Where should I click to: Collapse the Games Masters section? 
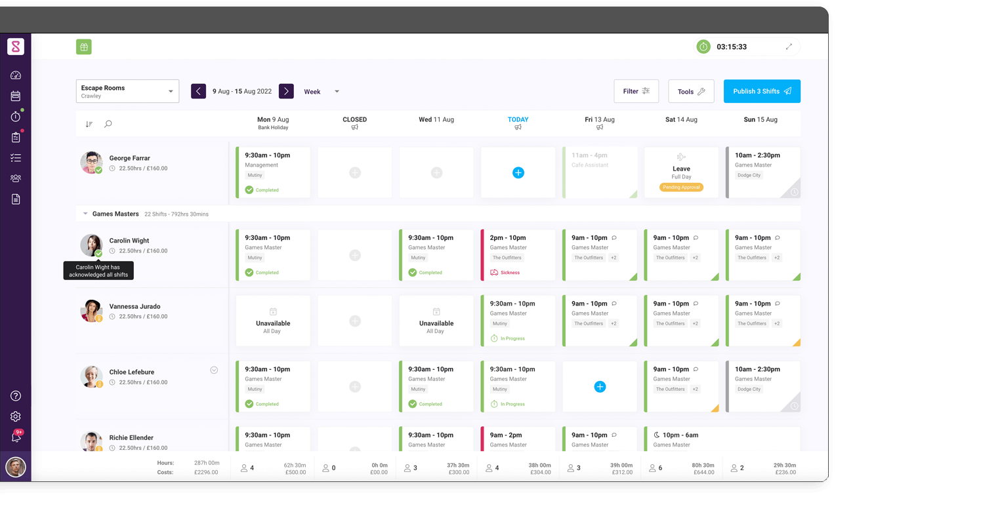tap(85, 214)
